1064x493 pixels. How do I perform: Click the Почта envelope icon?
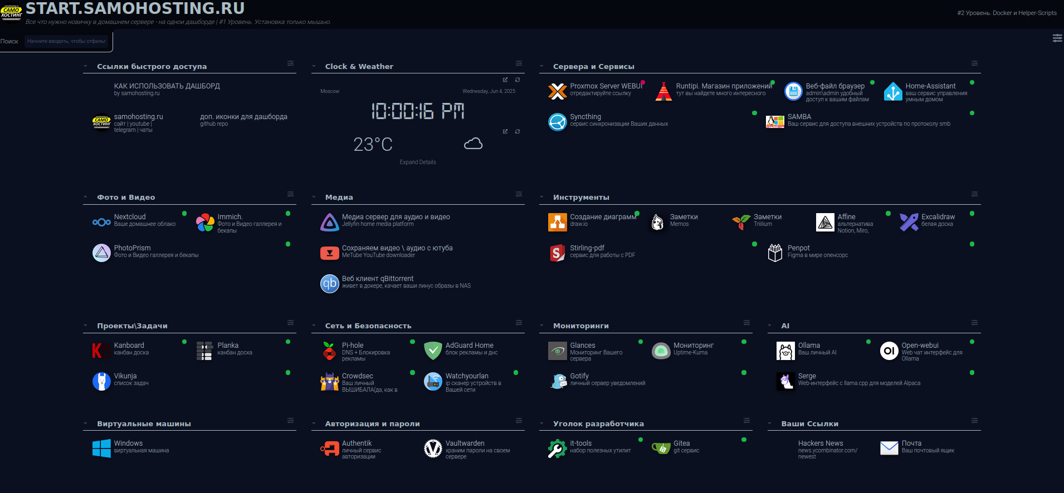click(x=889, y=448)
